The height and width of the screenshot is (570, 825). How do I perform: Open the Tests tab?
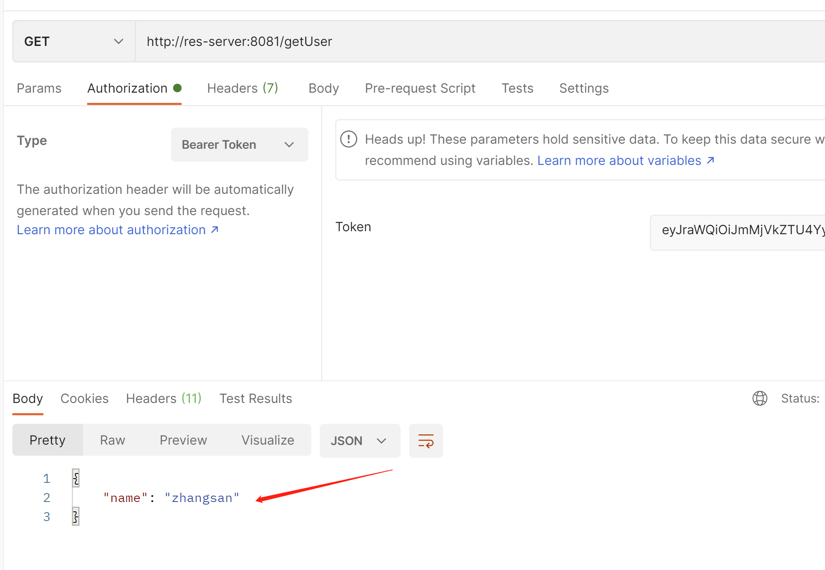517,88
